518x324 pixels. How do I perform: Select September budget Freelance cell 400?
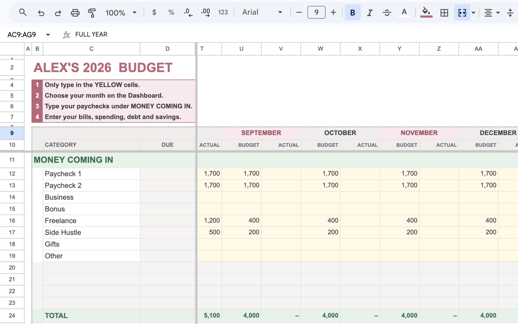click(x=241, y=221)
